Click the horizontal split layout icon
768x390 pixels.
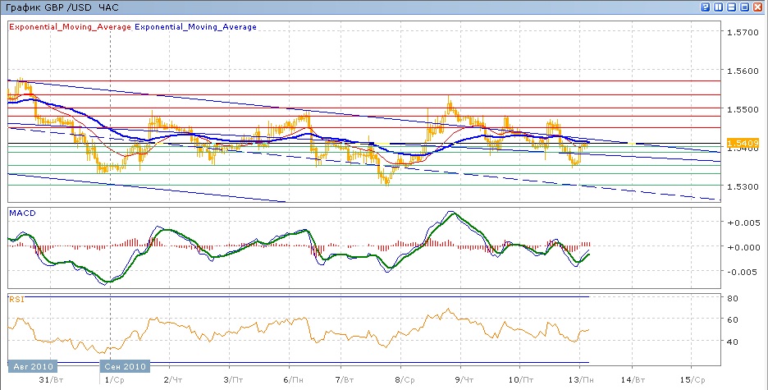click(731, 7)
